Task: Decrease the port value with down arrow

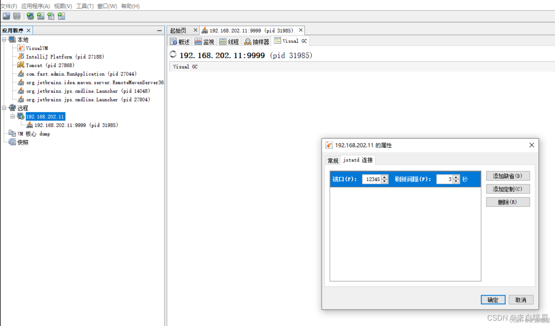Action: pos(385,181)
